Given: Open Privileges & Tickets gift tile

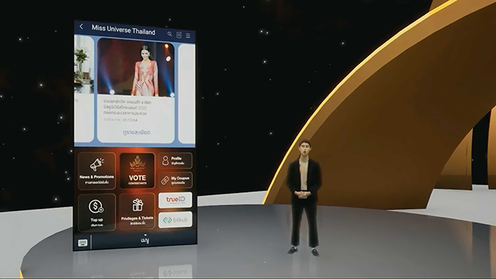Looking at the screenshot, I should (138, 211).
